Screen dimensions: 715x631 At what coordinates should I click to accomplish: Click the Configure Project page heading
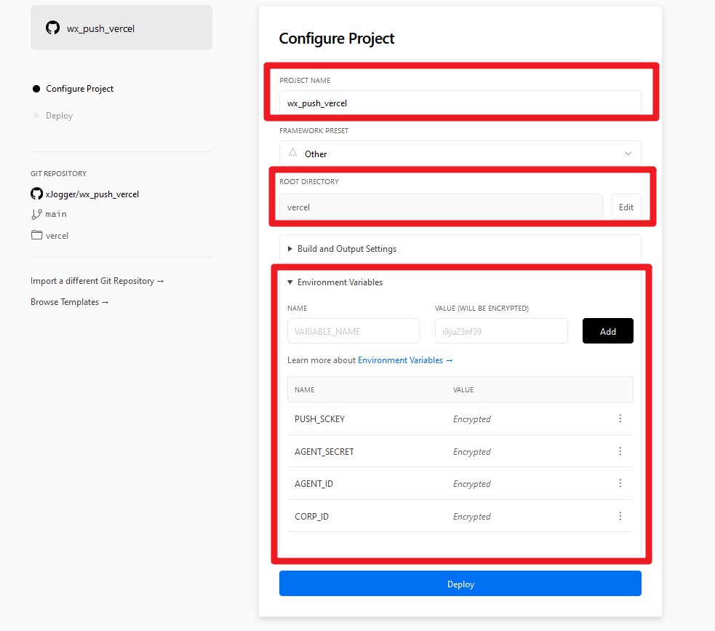337,39
